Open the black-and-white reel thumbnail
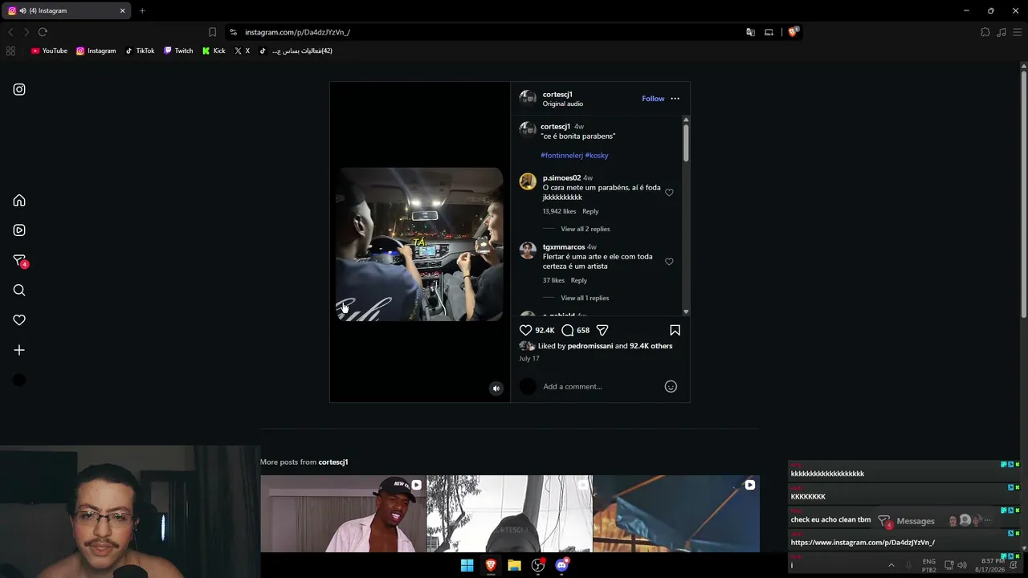The width and height of the screenshot is (1028, 578). coord(509,514)
